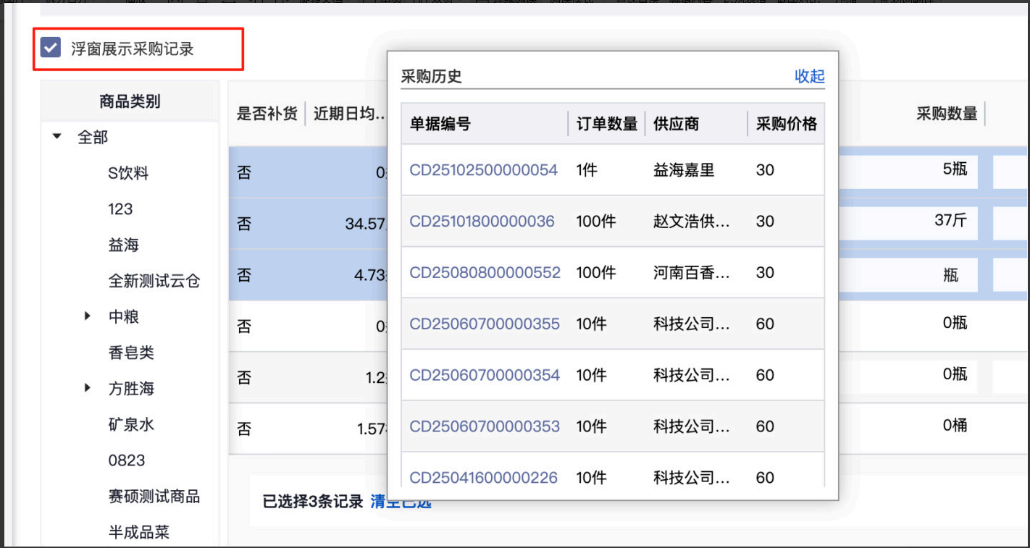Image resolution: width=1030 pixels, height=548 pixels.
Task: Click the 采购价格 column header
Action: pos(786,124)
